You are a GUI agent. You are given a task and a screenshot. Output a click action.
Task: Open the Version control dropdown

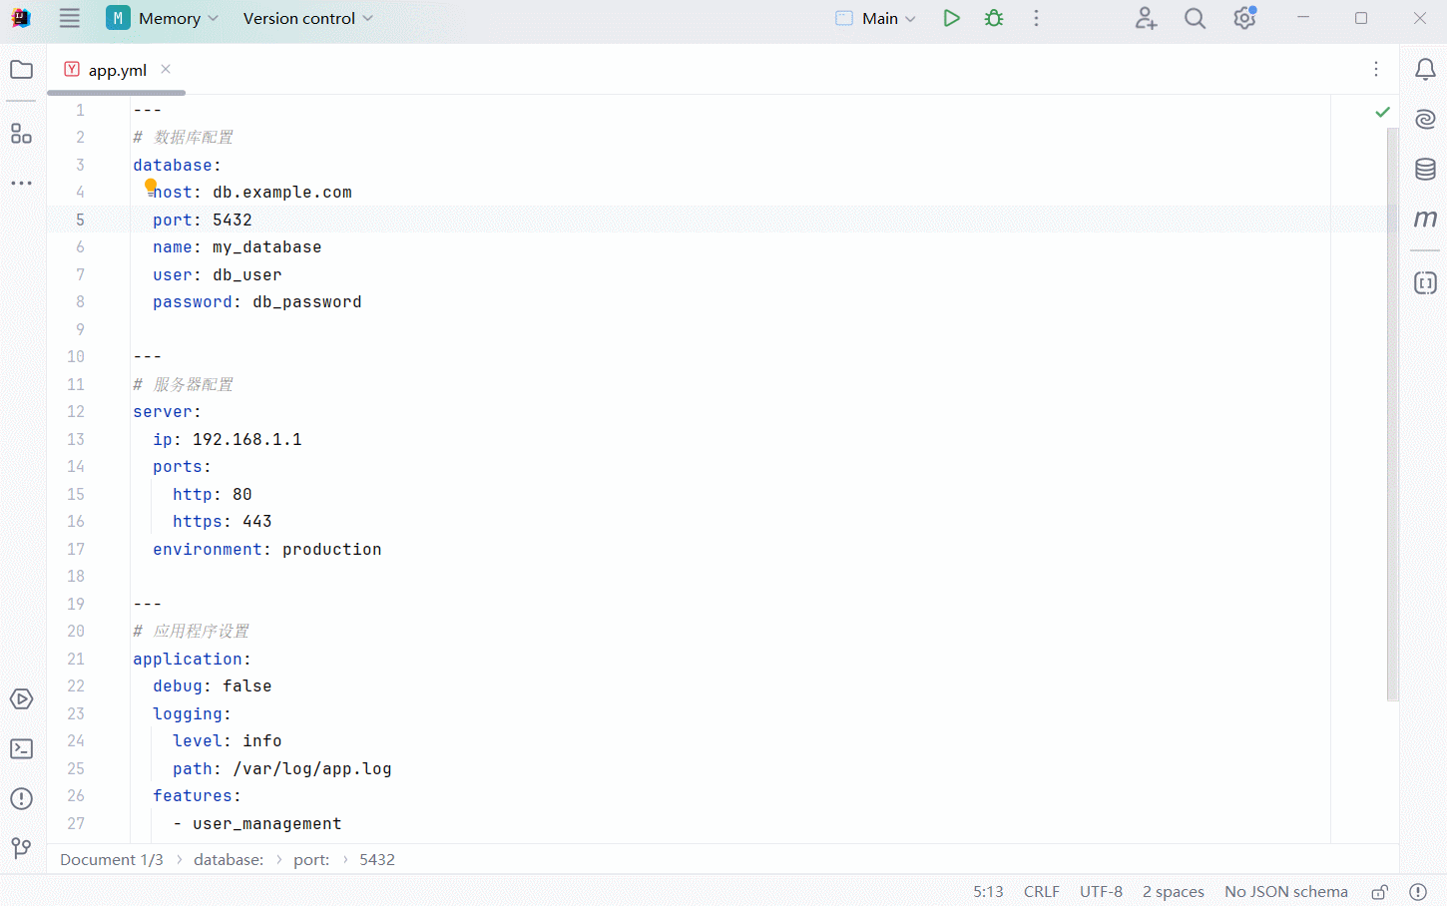[307, 18]
